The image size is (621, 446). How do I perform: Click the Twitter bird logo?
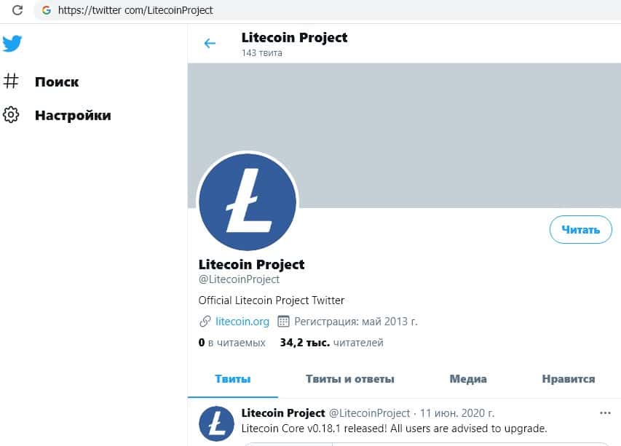[x=12, y=44]
